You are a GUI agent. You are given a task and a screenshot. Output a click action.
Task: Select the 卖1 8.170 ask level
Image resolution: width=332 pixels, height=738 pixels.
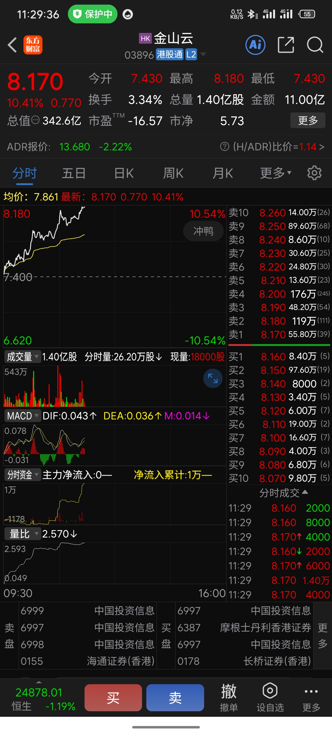pos(279,334)
